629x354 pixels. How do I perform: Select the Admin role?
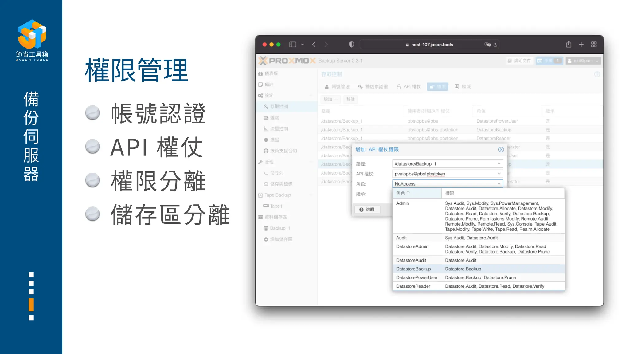(479, 216)
